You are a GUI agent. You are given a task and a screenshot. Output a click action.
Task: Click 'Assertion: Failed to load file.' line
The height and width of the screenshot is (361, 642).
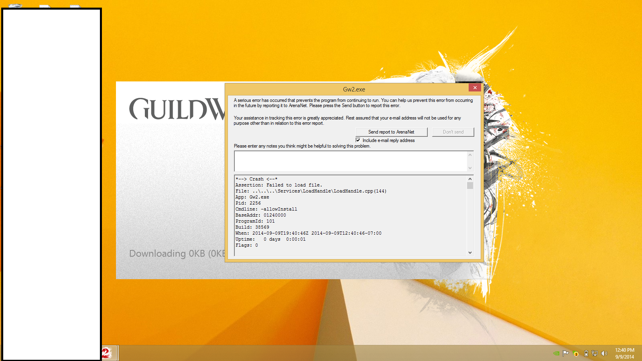tap(278, 185)
